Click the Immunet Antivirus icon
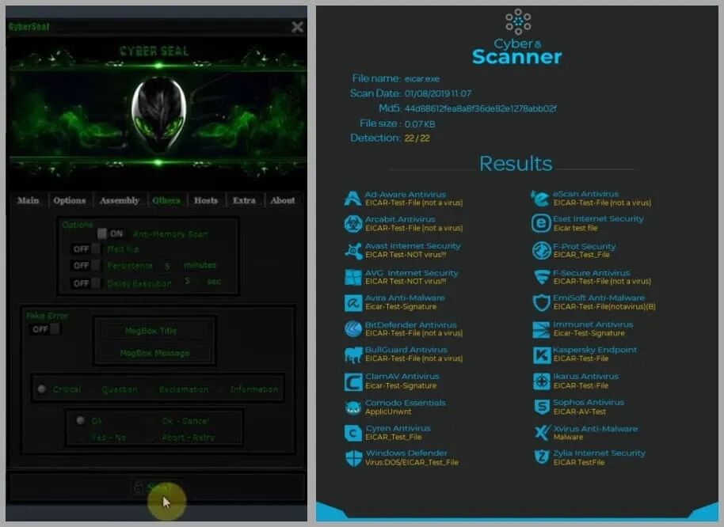724x527 pixels. pos(541,329)
